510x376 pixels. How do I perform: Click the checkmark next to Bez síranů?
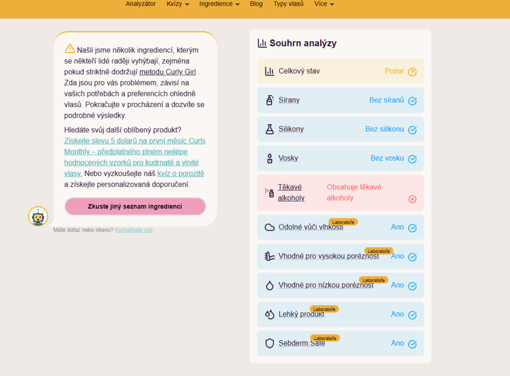412,101
